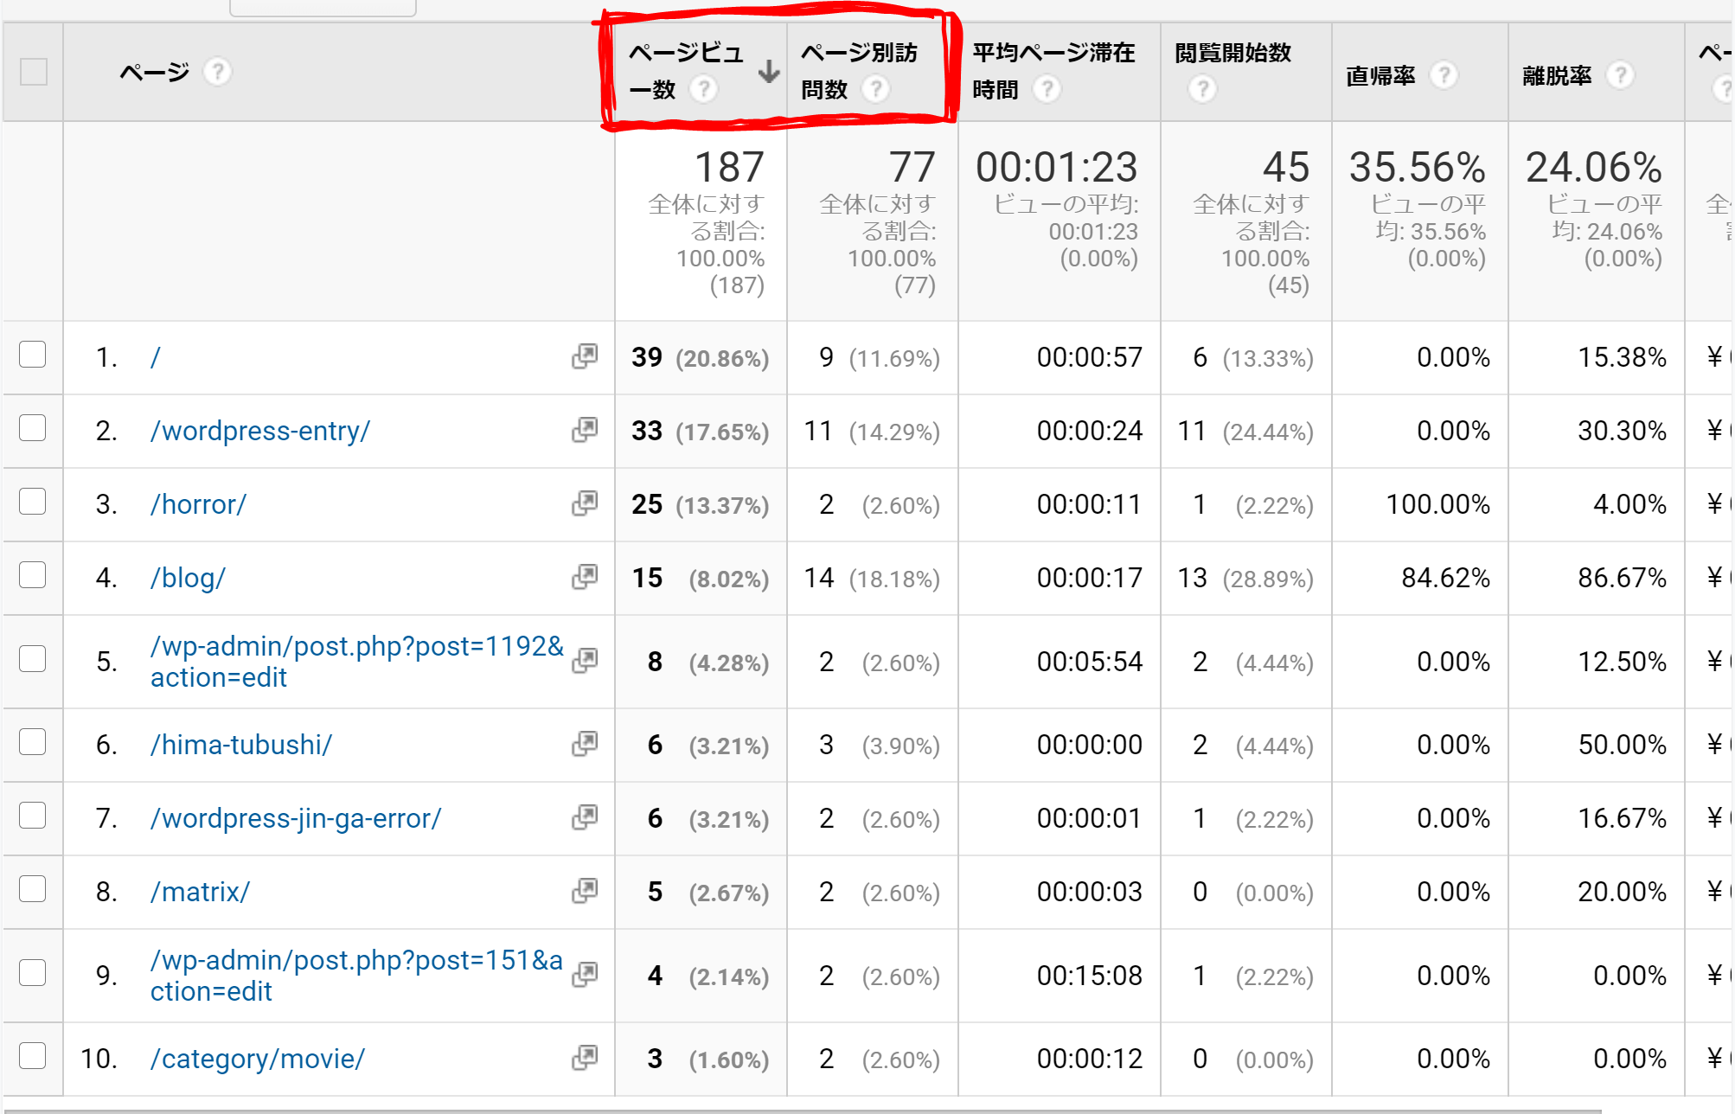This screenshot has width=1735, height=1114.
Task: Click / row pageviews 39 (20.86%)
Action: (700, 357)
